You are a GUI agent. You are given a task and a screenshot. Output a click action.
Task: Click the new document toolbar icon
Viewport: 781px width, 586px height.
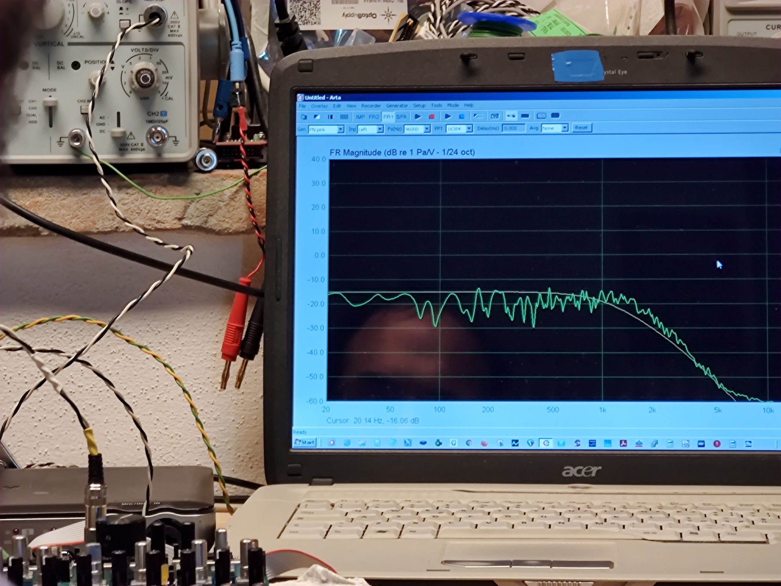coord(304,117)
